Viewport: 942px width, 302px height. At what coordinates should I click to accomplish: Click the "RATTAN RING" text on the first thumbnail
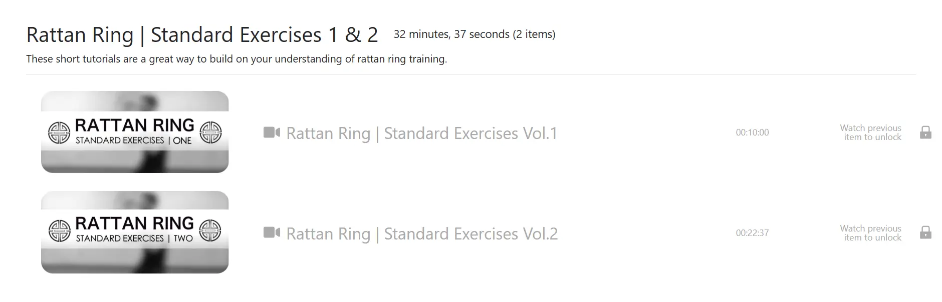coord(134,125)
